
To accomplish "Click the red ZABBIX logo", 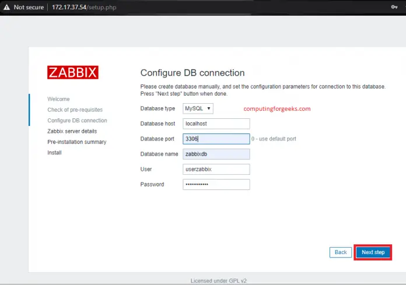I will pos(73,72).
